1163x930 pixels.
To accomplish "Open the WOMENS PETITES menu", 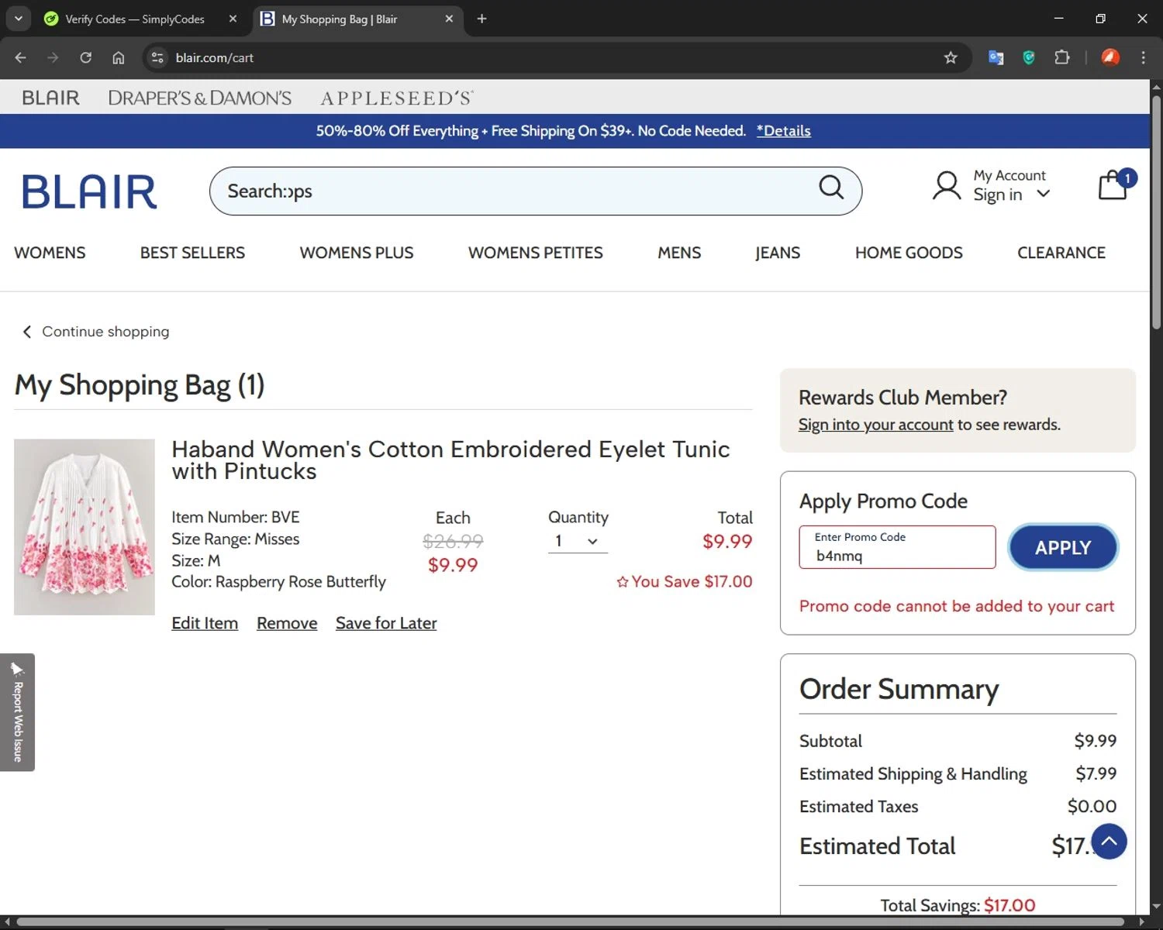I will (x=536, y=253).
